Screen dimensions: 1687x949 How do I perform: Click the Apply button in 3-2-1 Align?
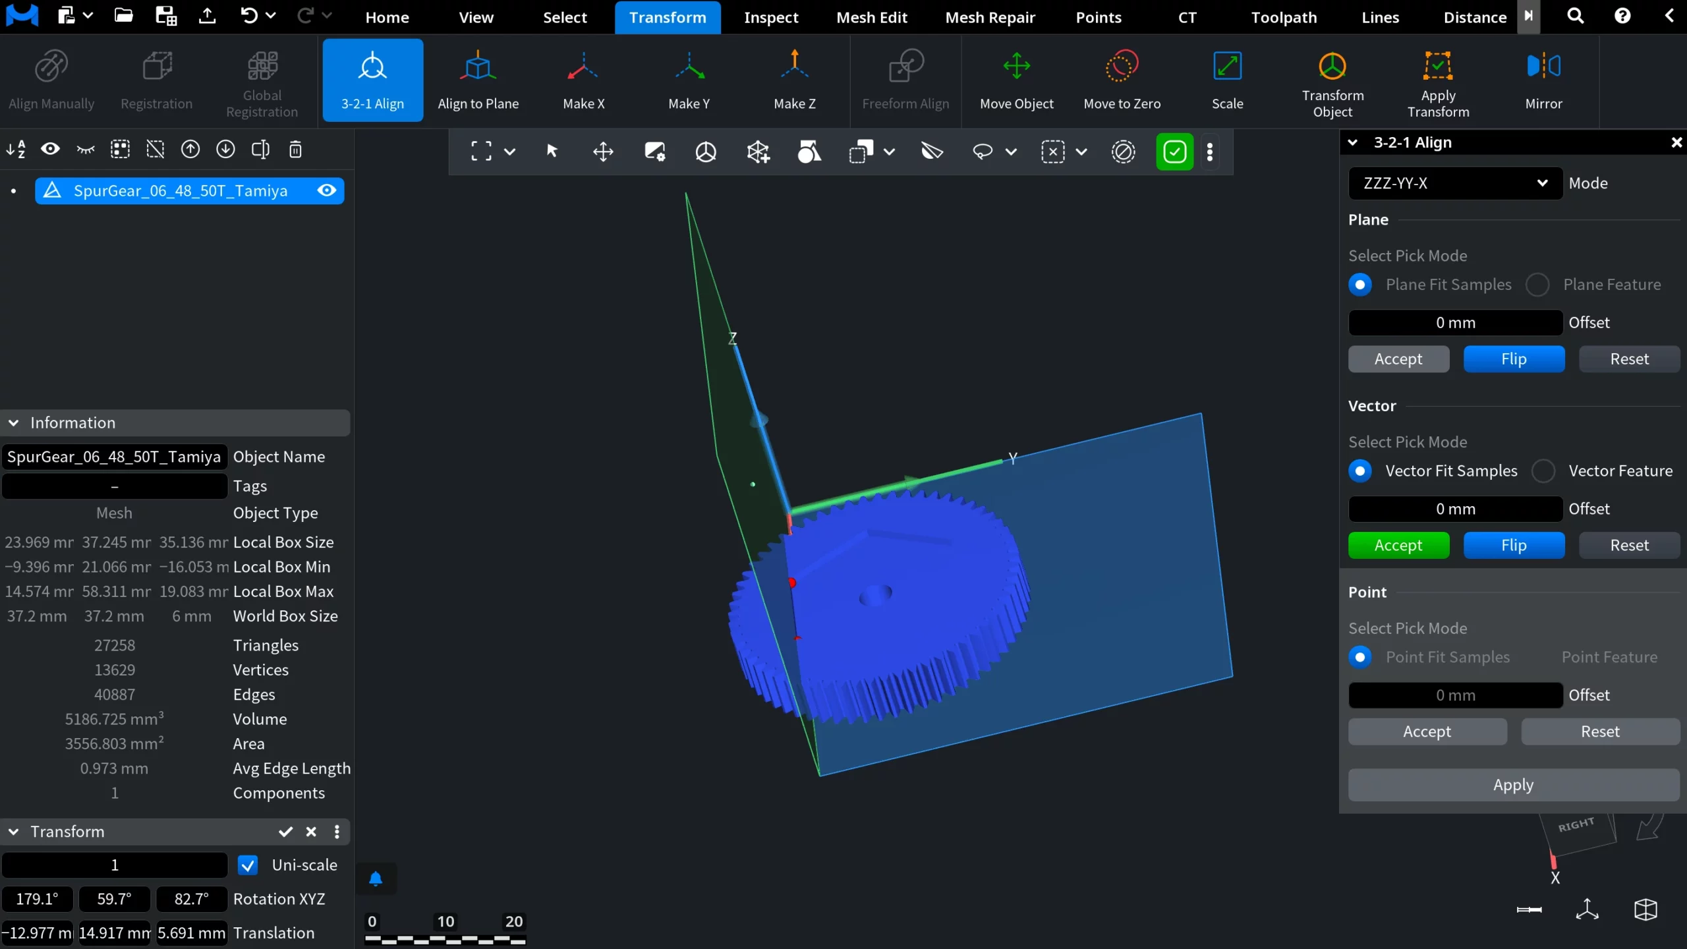click(x=1513, y=785)
